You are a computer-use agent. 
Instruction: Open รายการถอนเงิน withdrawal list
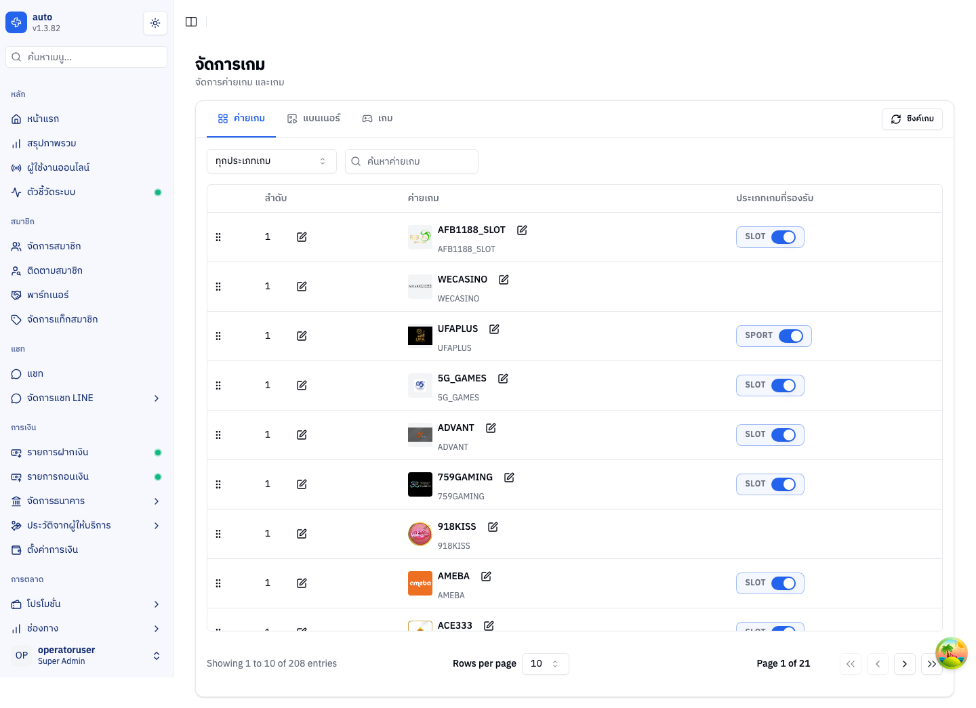87,477
